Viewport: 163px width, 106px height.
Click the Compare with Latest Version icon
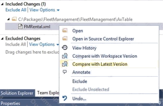(65, 64)
